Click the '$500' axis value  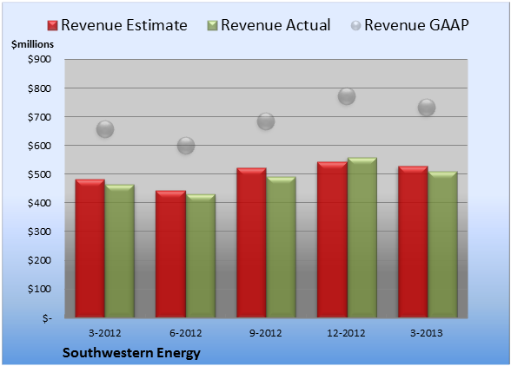(39, 174)
